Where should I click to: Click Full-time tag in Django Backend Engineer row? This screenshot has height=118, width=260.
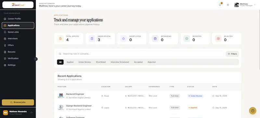175,108
